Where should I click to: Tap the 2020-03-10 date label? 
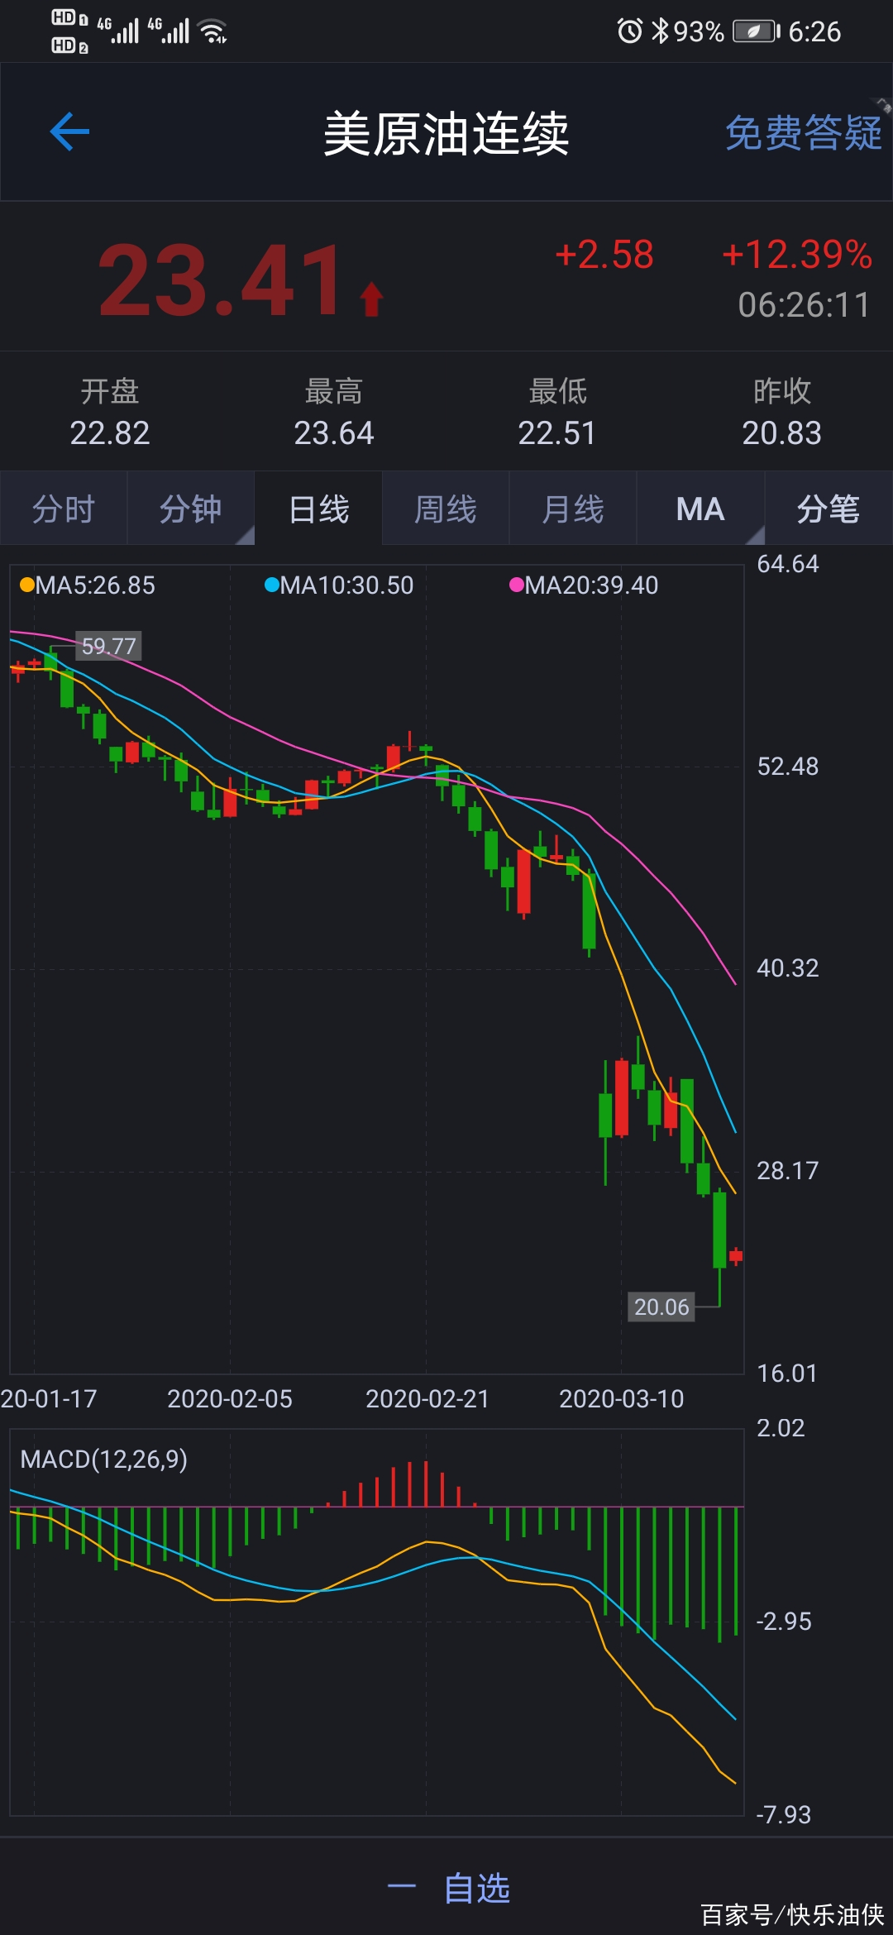[622, 1398]
